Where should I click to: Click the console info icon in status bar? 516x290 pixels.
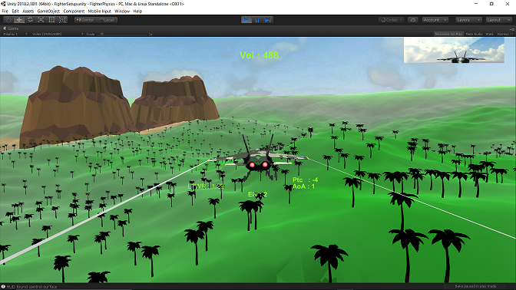coord(3,287)
